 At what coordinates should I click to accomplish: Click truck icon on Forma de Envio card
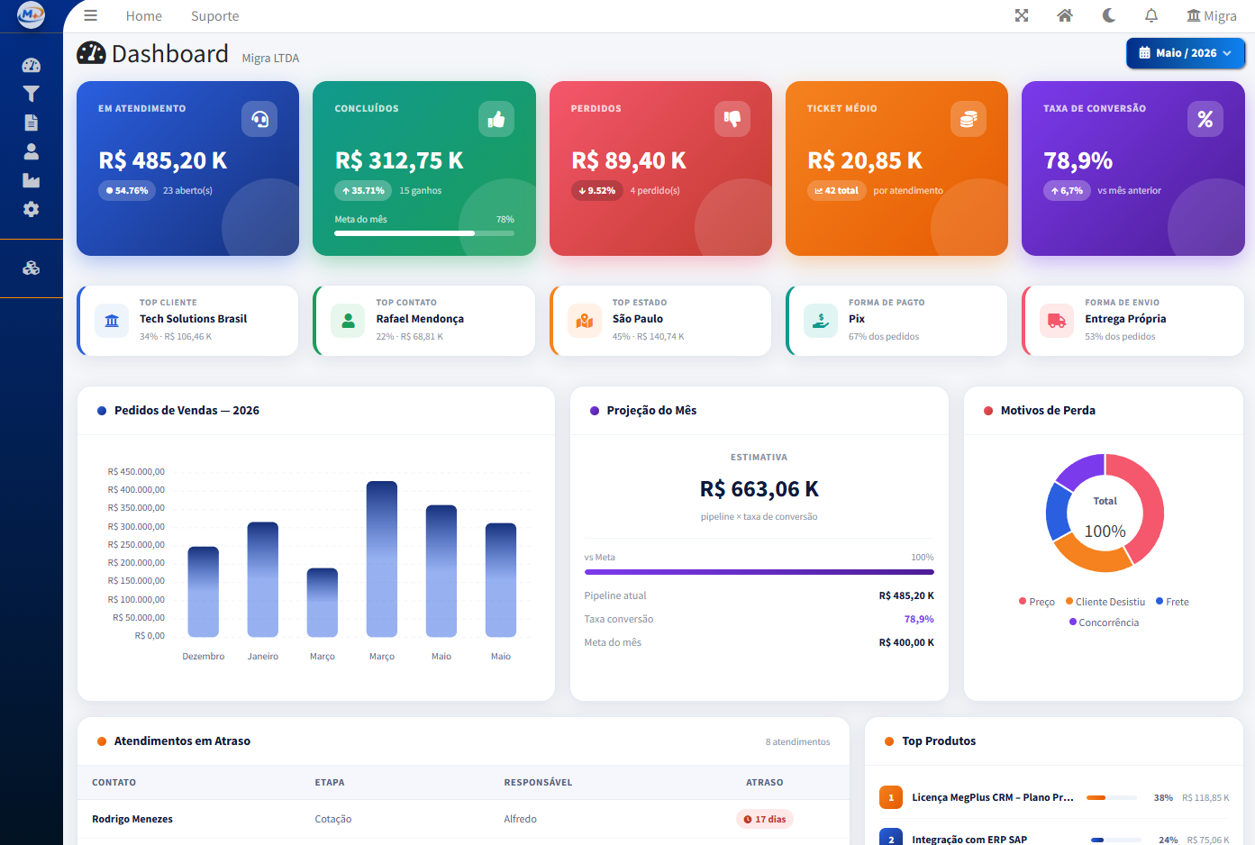[1057, 321]
